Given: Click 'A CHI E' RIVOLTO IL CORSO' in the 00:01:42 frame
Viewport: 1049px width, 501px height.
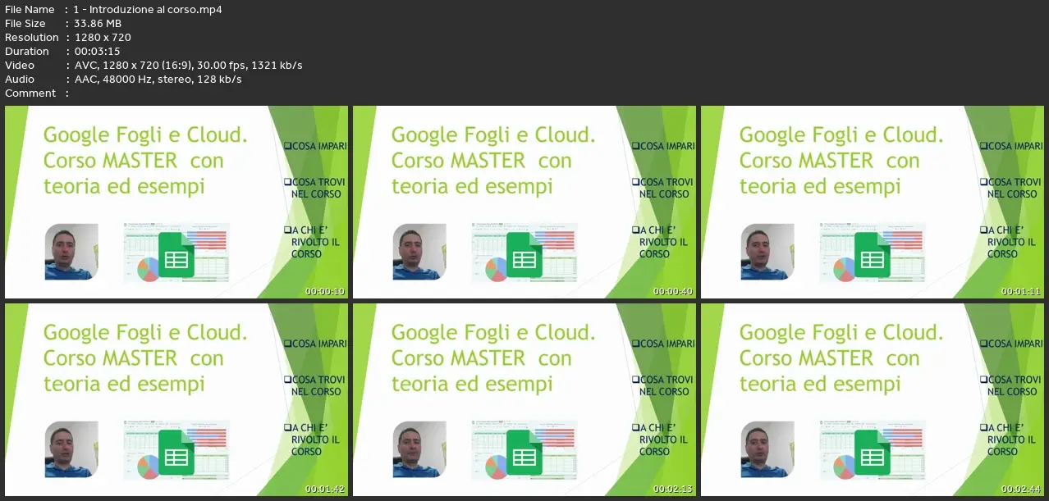Looking at the screenshot, I should coord(313,440).
